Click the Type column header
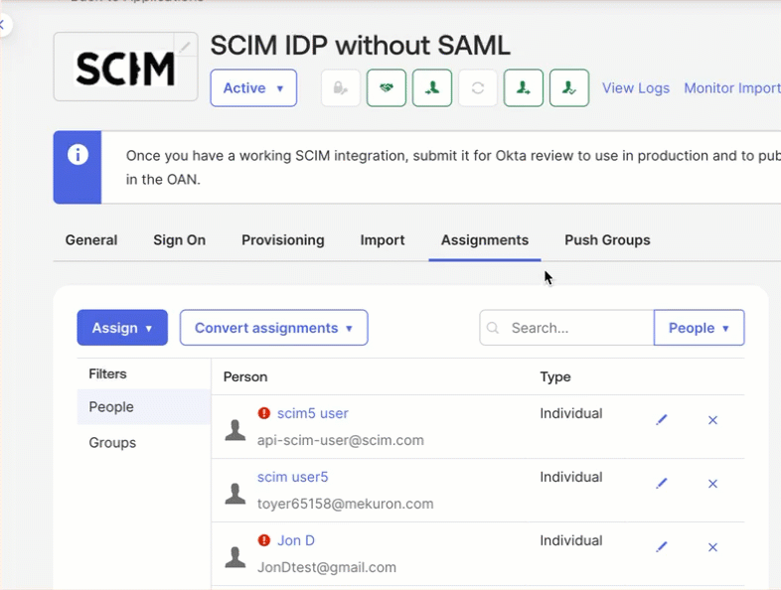Viewport: 781px width, 590px height. tap(555, 376)
